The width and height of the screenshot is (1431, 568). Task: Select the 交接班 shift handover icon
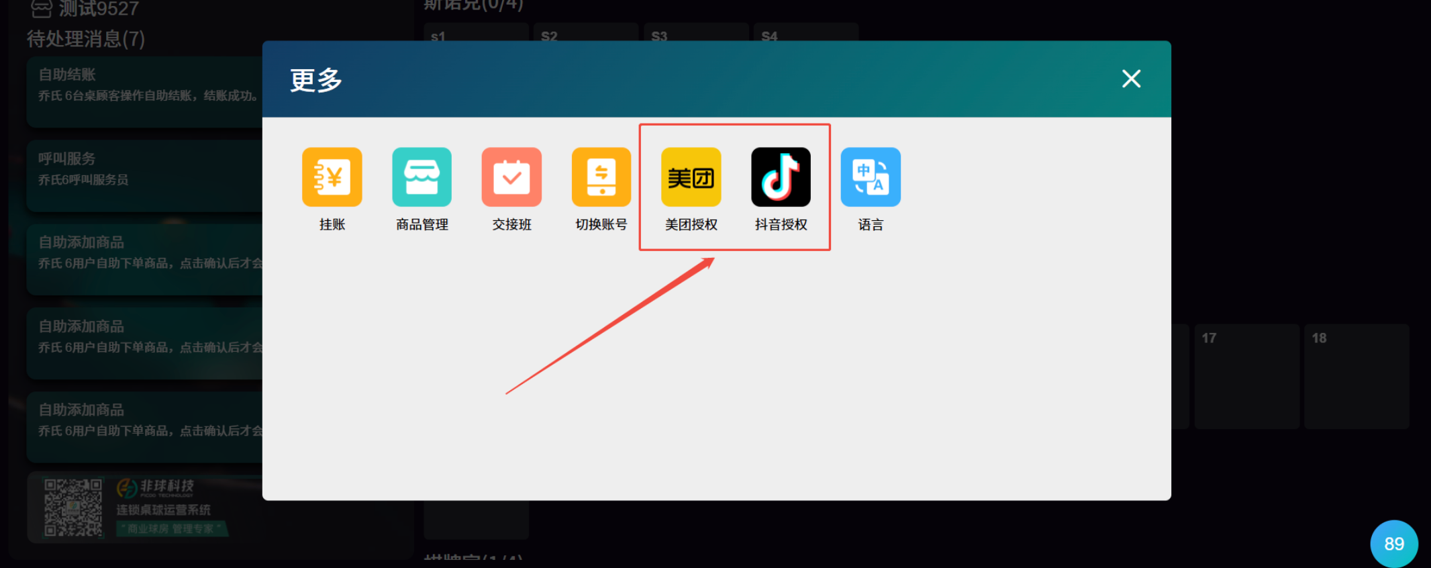tap(511, 177)
